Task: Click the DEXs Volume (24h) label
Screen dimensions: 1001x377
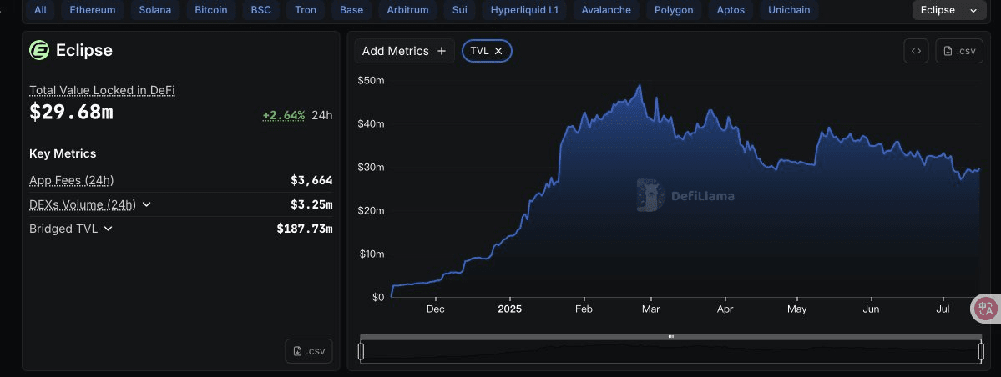Action: pos(83,205)
